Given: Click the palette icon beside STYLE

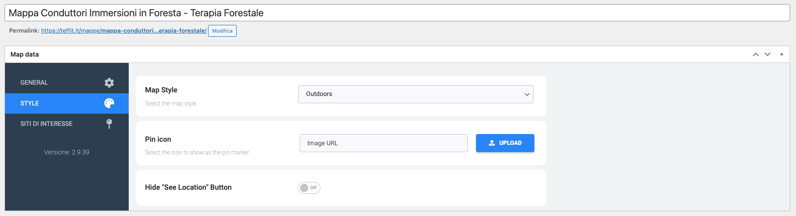Looking at the screenshot, I should click(109, 103).
